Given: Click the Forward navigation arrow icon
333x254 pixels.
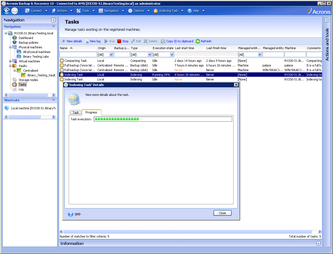Looking at the screenshot, I should coord(15,11).
